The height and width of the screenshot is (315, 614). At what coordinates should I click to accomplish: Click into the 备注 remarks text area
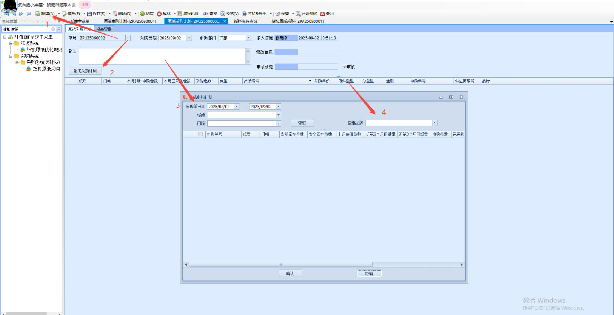162,56
